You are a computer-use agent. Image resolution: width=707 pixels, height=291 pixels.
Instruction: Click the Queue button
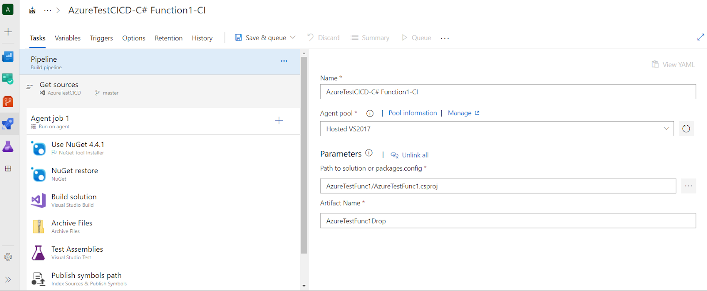(416, 37)
